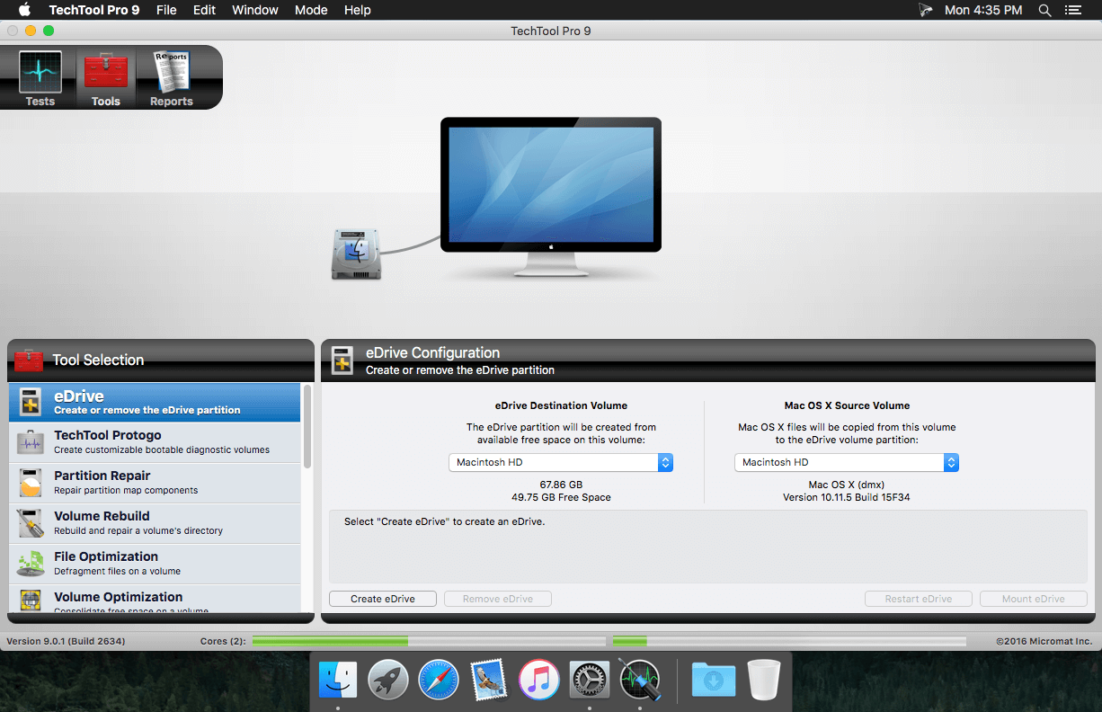
Task: Click the eDrive Configuration header icon
Action: (x=342, y=360)
